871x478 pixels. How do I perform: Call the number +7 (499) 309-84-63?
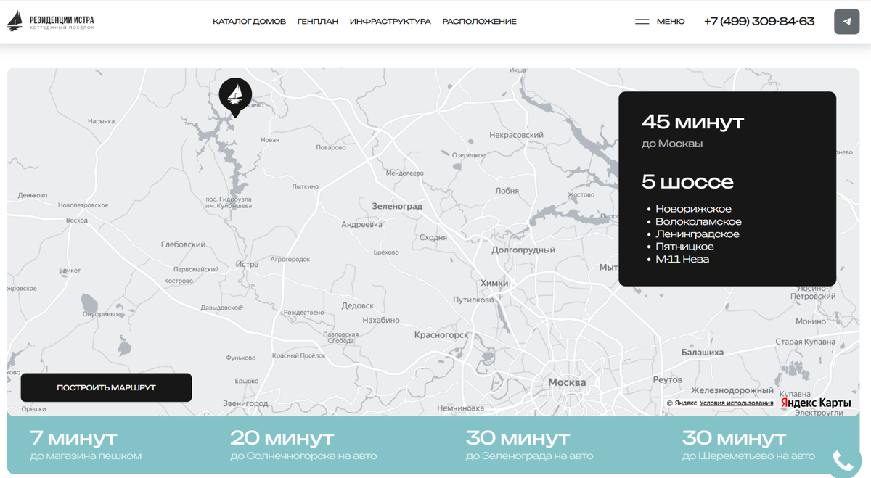759,22
